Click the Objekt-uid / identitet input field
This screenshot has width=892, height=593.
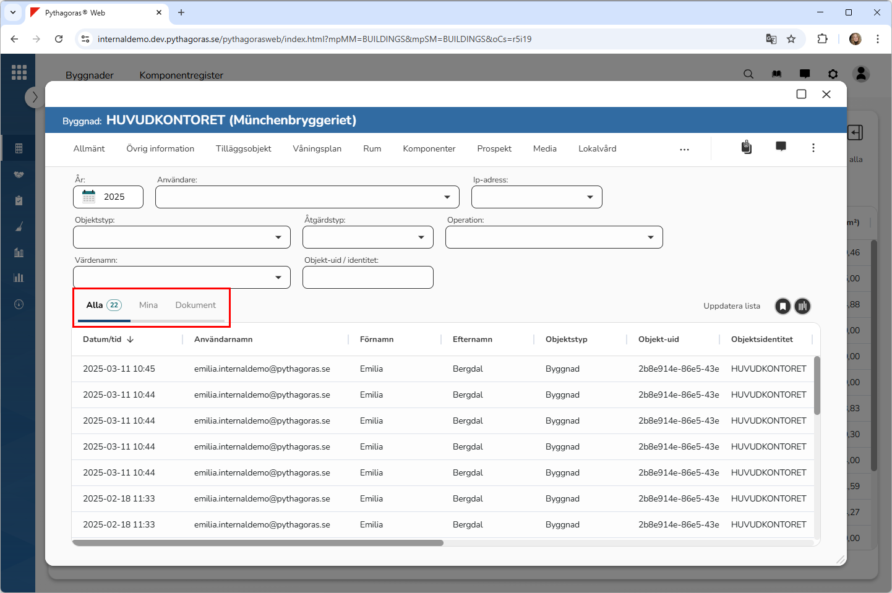(x=367, y=278)
